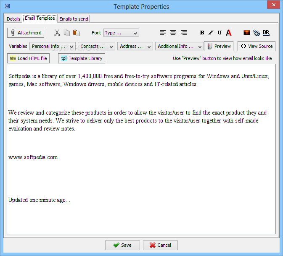Open the Address variables dropdown
283x256 pixels.
click(x=135, y=46)
